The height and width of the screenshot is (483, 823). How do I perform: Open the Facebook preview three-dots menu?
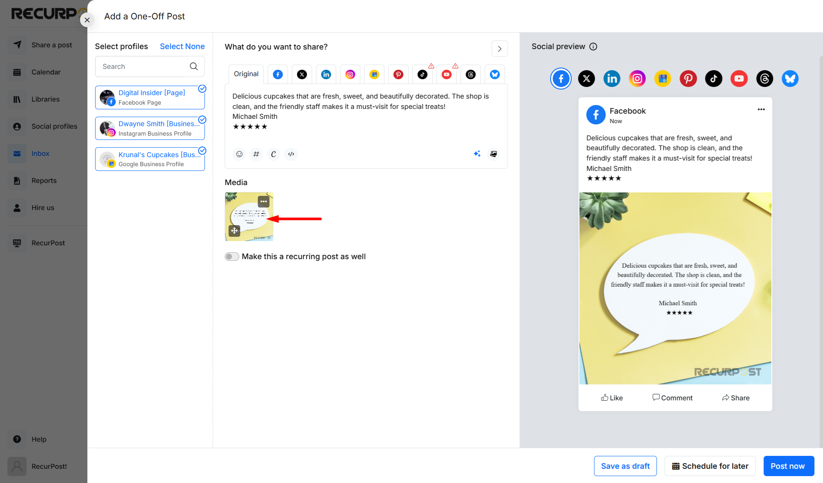tap(761, 109)
